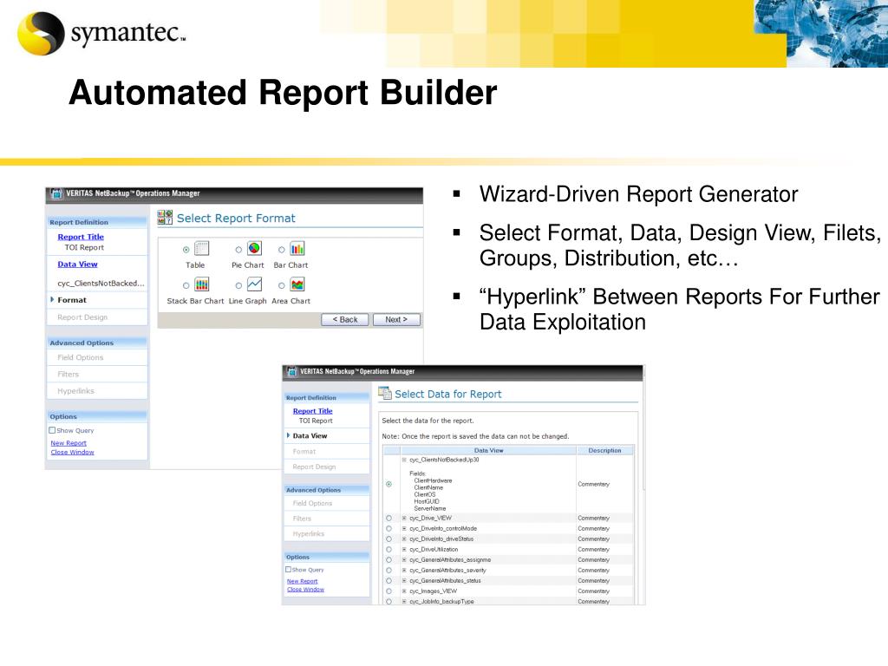Choose the cyc_ClientsNotBackedUp30 radio button

(x=388, y=484)
